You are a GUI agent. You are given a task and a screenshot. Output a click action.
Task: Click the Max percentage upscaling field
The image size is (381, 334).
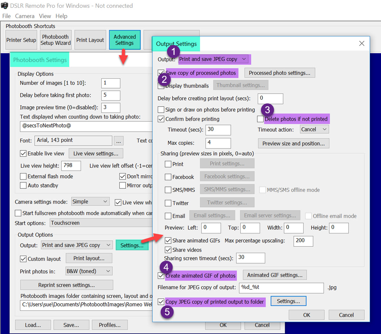(304, 241)
